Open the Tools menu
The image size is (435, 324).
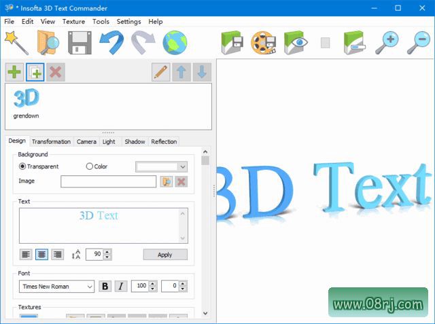101,22
